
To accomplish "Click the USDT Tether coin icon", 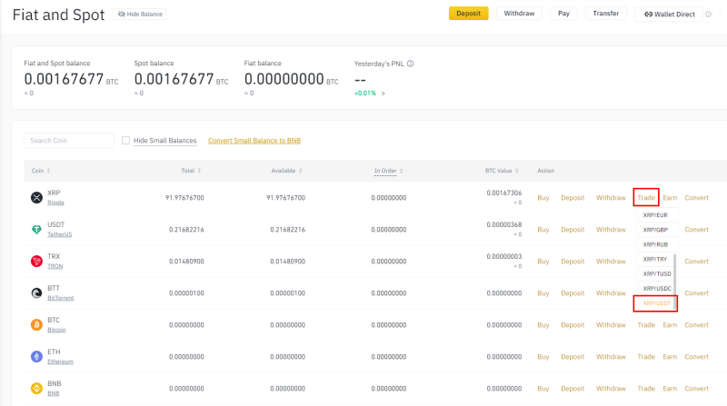I will coord(36,230).
